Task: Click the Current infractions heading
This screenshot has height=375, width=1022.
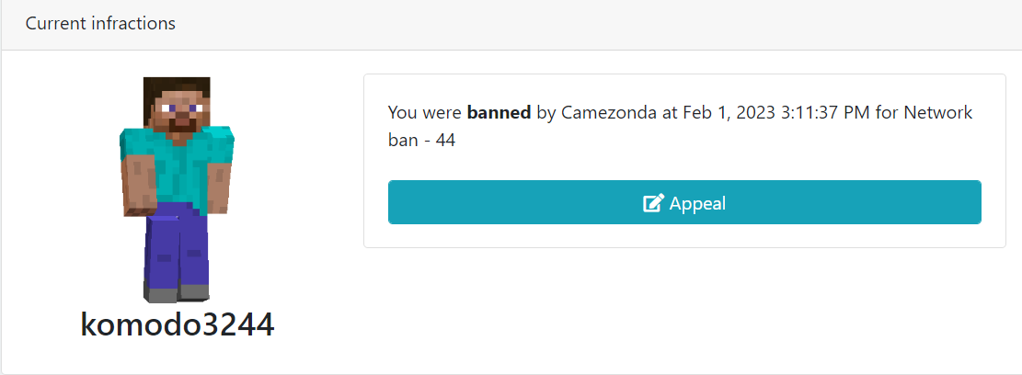Action: 100,24
